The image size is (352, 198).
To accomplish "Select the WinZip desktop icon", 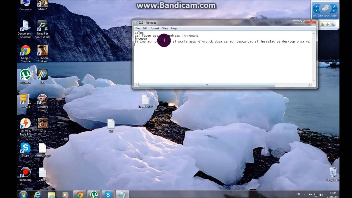I will [25, 101].
